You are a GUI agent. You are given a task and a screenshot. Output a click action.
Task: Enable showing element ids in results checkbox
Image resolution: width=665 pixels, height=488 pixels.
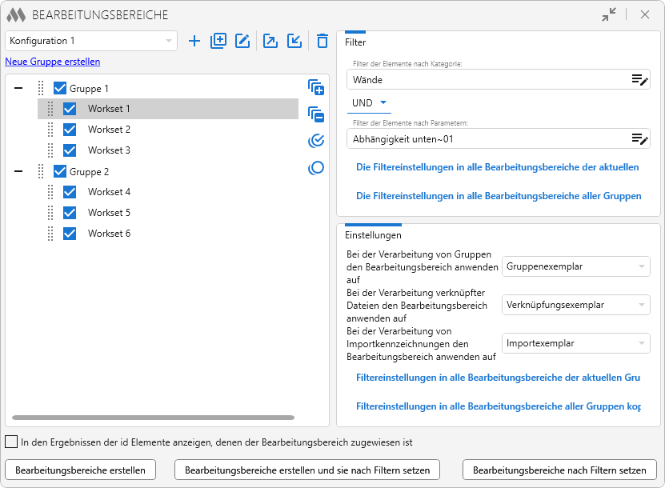11,442
